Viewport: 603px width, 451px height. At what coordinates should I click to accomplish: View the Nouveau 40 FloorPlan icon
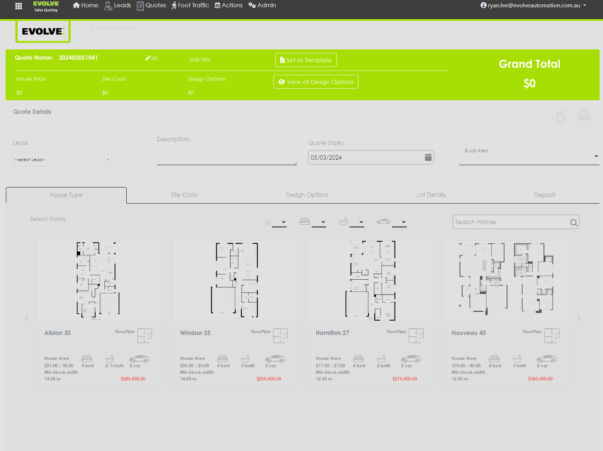click(552, 335)
